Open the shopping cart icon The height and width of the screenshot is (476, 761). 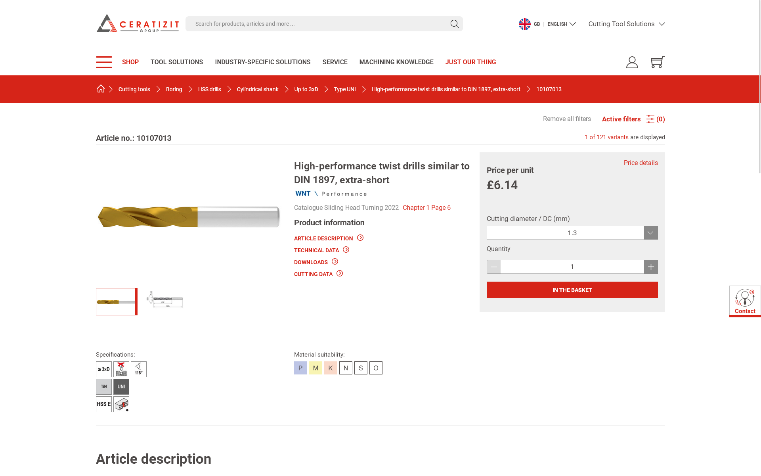[658, 62]
